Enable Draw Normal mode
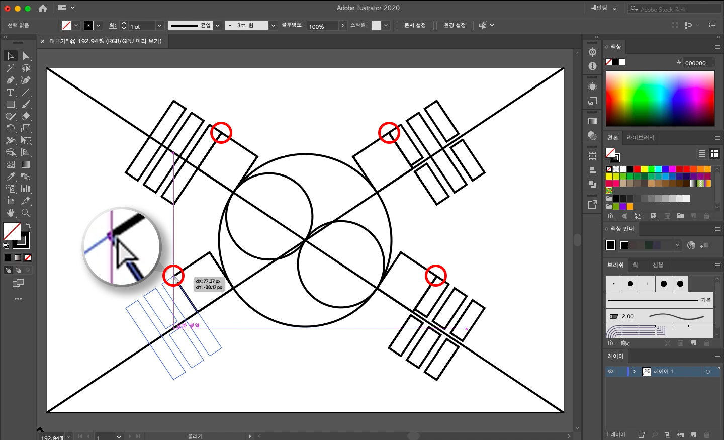724x440 pixels. point(8,270)
